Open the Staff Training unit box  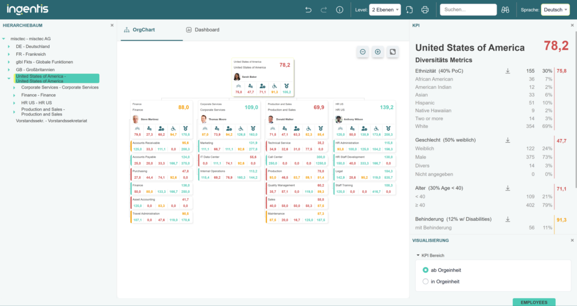365,189
